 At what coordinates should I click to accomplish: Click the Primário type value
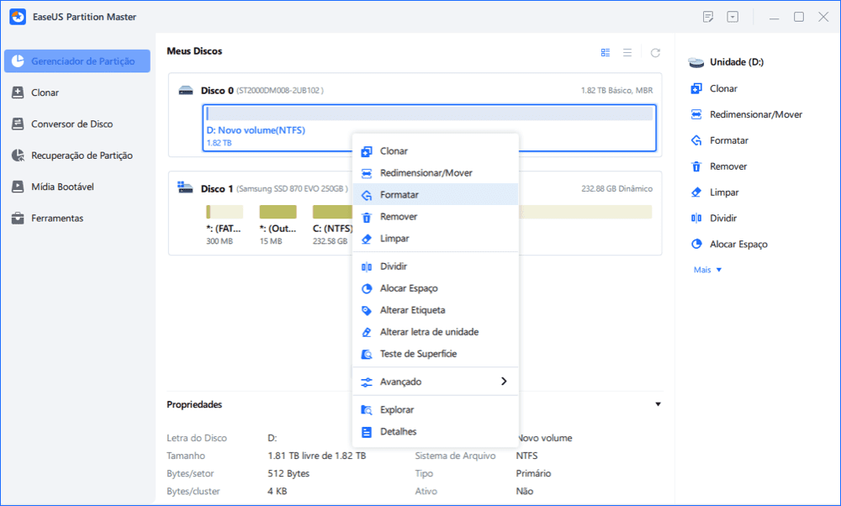pos(533,473)
